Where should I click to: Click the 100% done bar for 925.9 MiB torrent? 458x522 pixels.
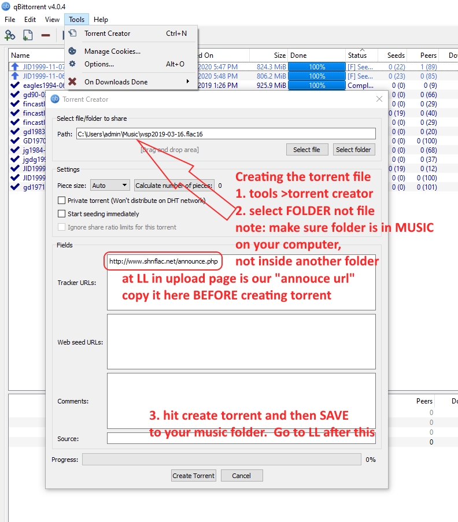point(317,85)
